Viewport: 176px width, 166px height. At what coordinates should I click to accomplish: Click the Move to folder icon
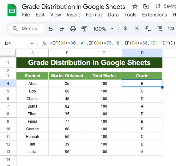click(146, 6)
